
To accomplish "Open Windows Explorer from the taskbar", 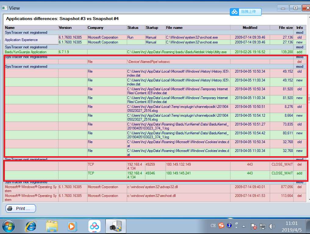I will click(x=52, y=226).
